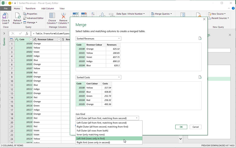236x148 pixels.
Task: Refresh preview icon for Sorted Costs table
Action: 200,77
